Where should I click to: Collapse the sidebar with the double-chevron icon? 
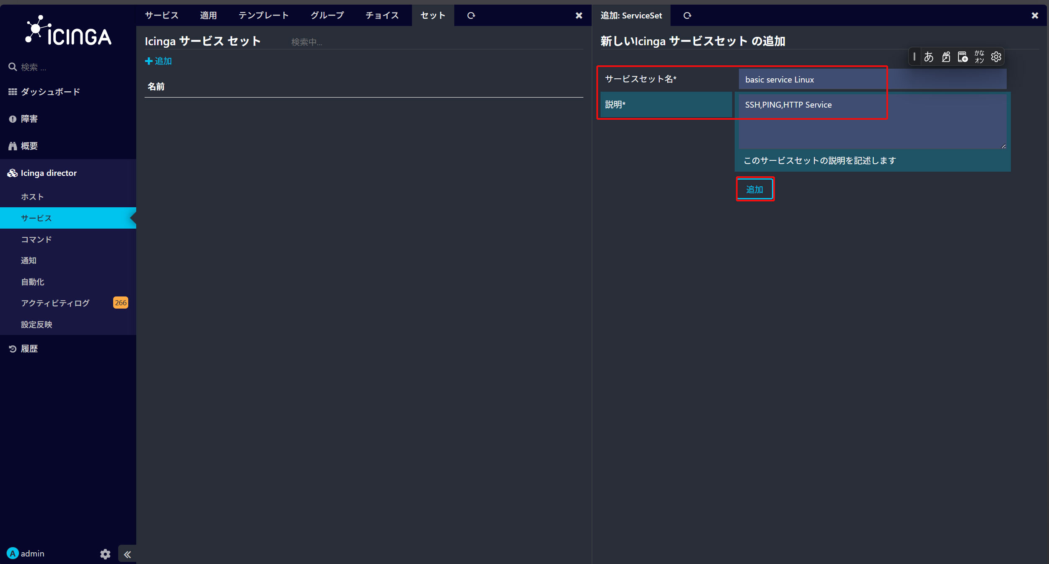127,554
